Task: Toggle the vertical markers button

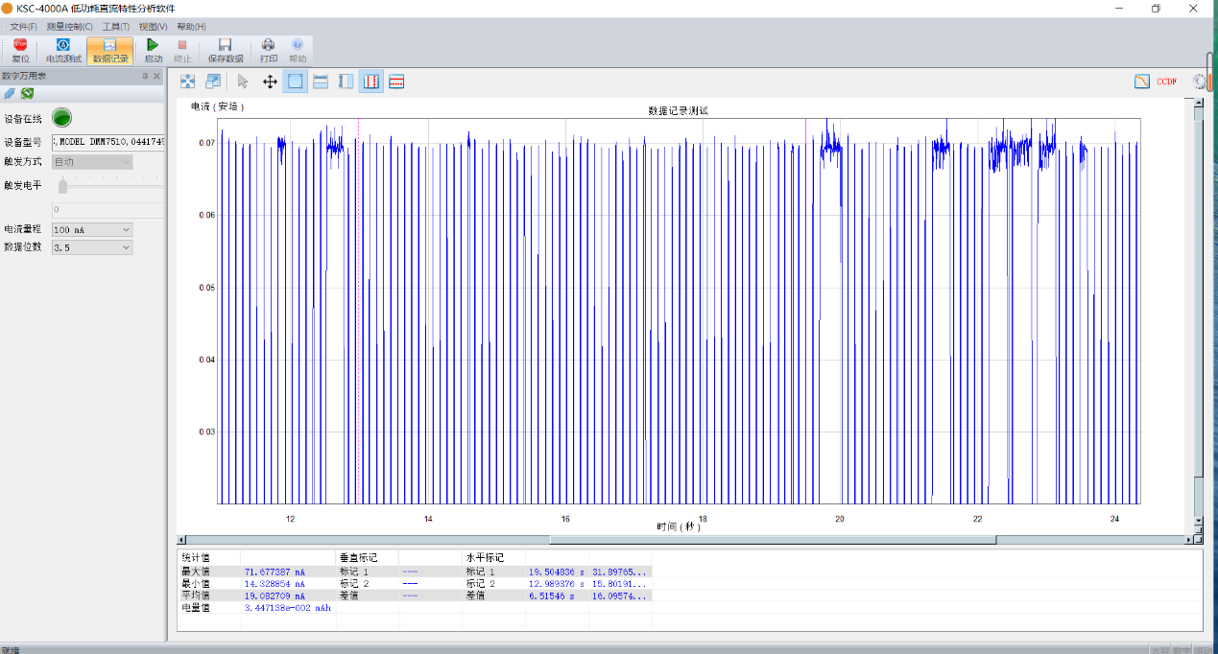Action: tap(371, 82)
